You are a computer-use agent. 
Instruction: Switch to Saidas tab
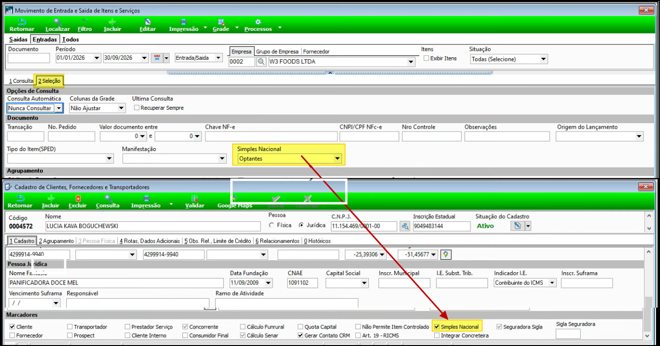pos(18,39)
